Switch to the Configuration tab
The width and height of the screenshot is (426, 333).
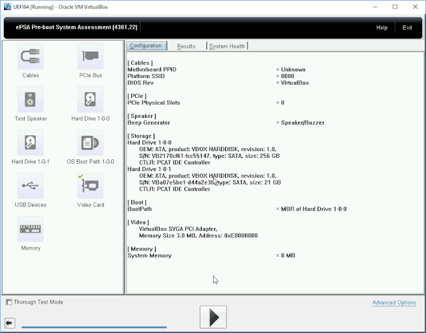tap(146, 46)
